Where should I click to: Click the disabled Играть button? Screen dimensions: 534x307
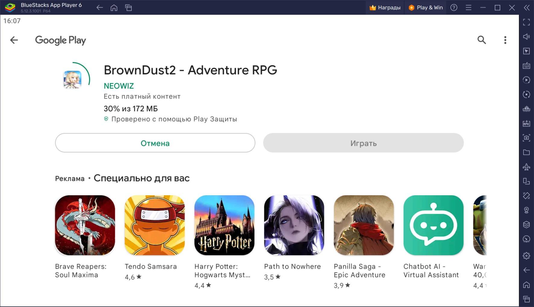coord(363,143)
